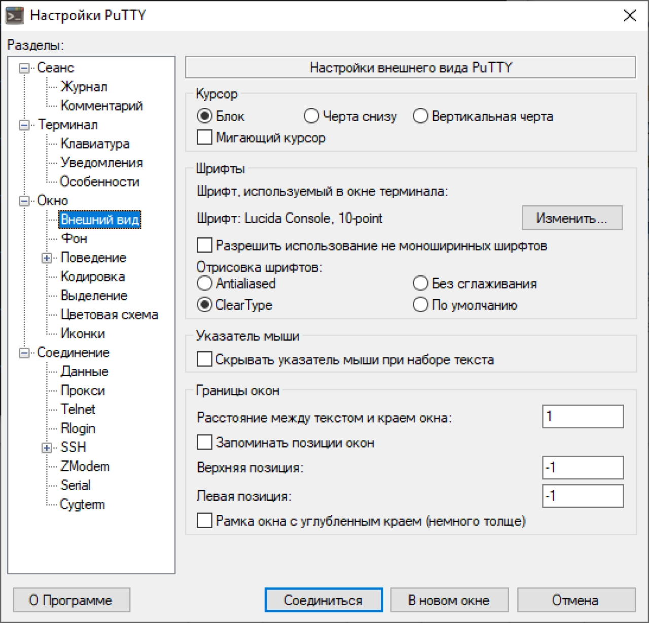Open the Выделение settings
This screenshot has height=623, width=649.
(94, 296)
